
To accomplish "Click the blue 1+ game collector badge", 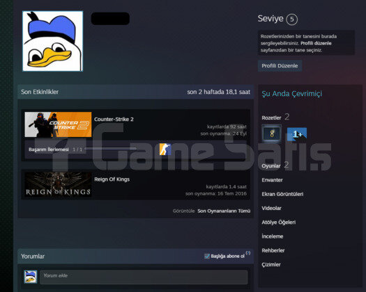I will [x=297, y=134].
